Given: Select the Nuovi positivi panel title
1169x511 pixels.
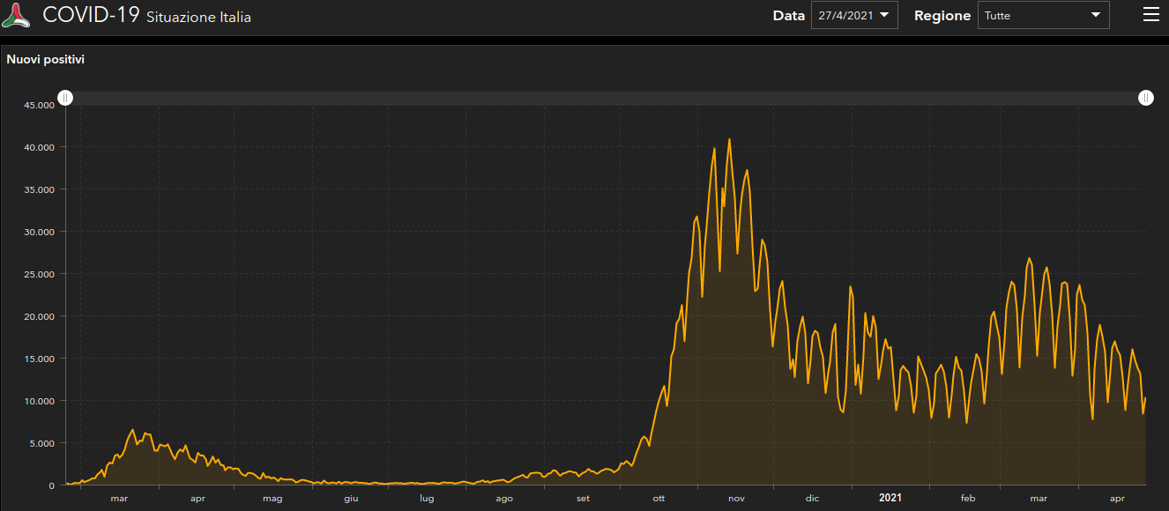Looking at the screenshot, I should click(x=46, y=60).
